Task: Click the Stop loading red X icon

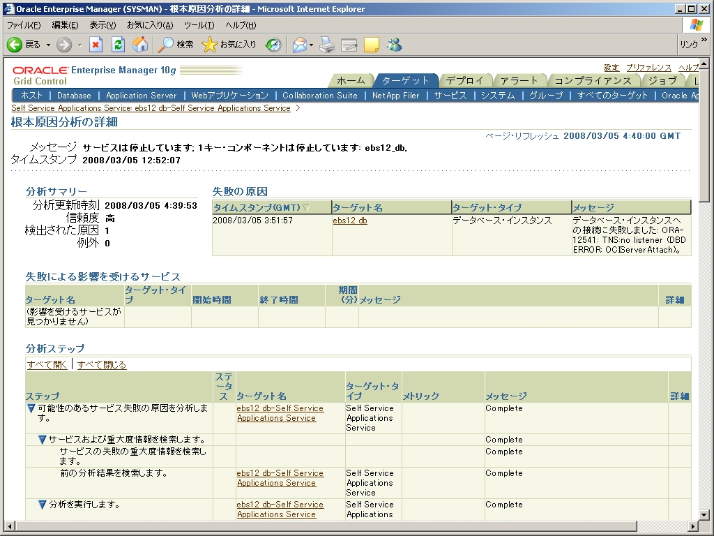Action: pyautogui.click(x=95, y=45)
